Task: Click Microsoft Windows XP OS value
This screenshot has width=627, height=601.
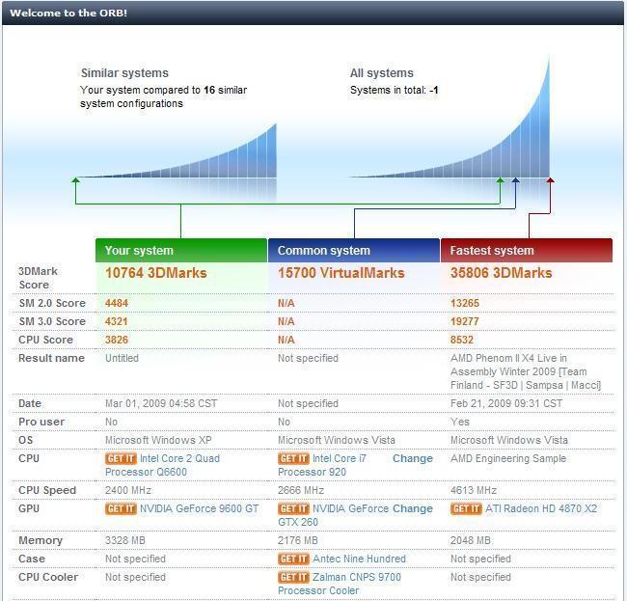Action: tap(158, 440)
